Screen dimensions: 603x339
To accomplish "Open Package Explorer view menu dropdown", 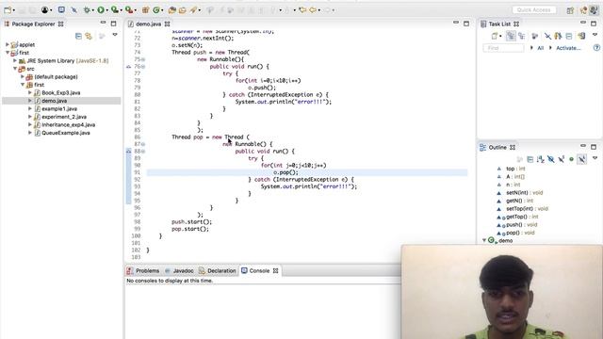I will click(115, 35).
